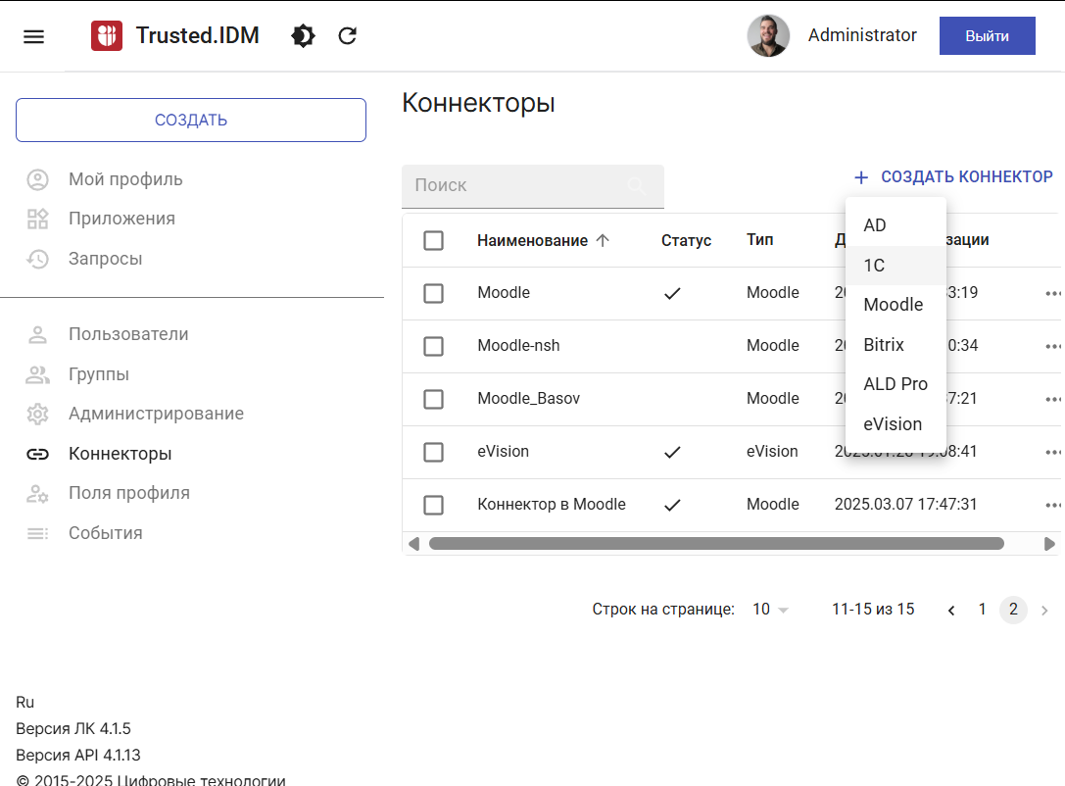Click the Администрирование gear icon
This screenshot has width=1065, height=786.
tap(37, 414)
